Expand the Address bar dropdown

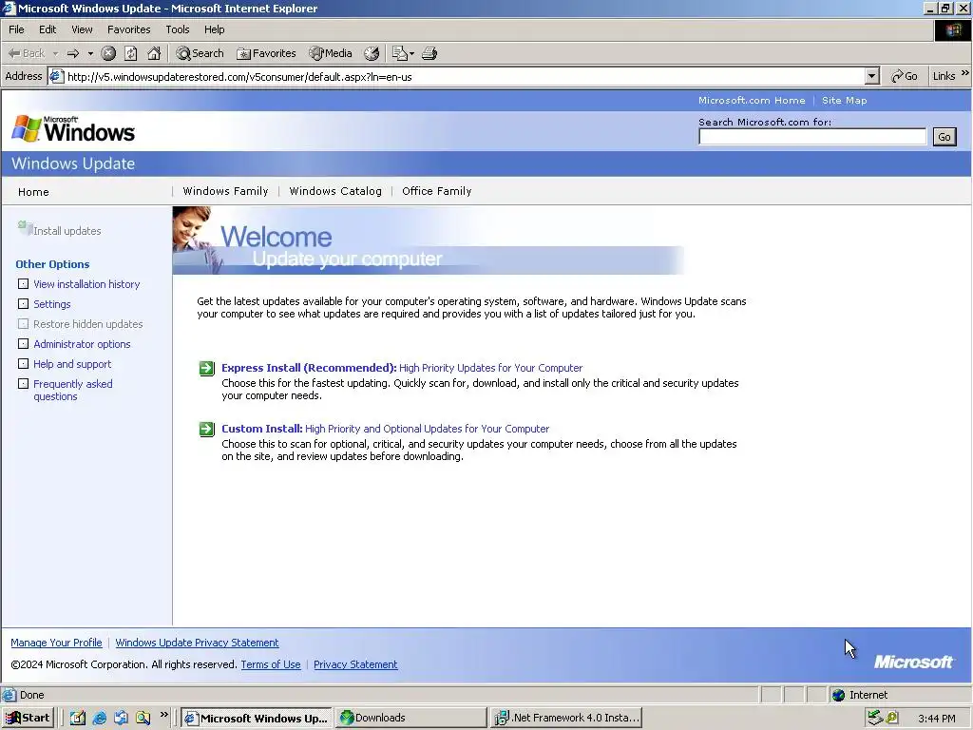(872, 76)
